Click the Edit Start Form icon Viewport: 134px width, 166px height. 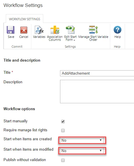(x=70, y=29)
